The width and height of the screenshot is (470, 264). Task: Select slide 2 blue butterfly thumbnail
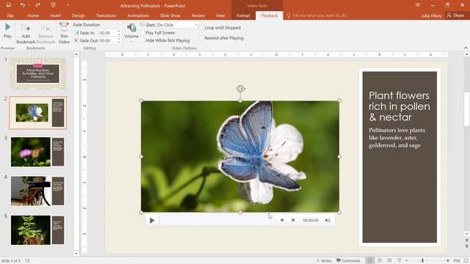37,113
